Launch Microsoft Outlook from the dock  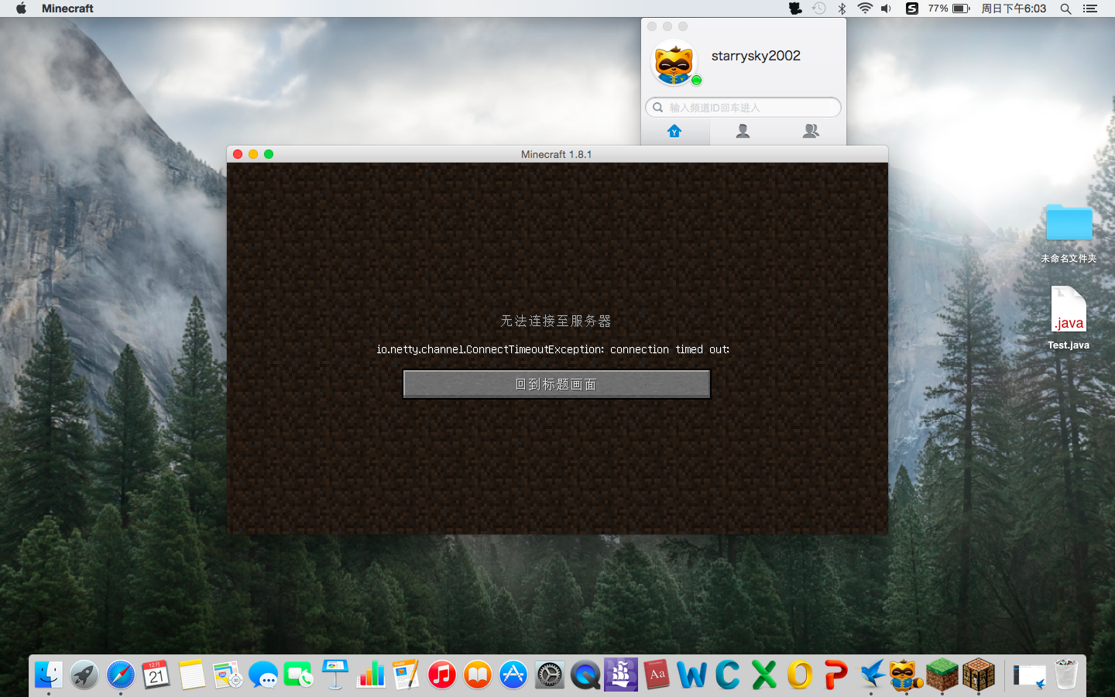800,675
